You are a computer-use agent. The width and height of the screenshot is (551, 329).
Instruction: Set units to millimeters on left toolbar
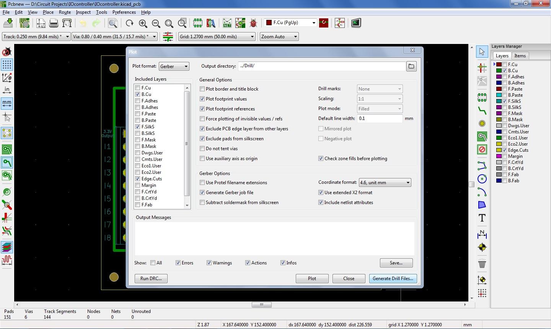(7, 103)
